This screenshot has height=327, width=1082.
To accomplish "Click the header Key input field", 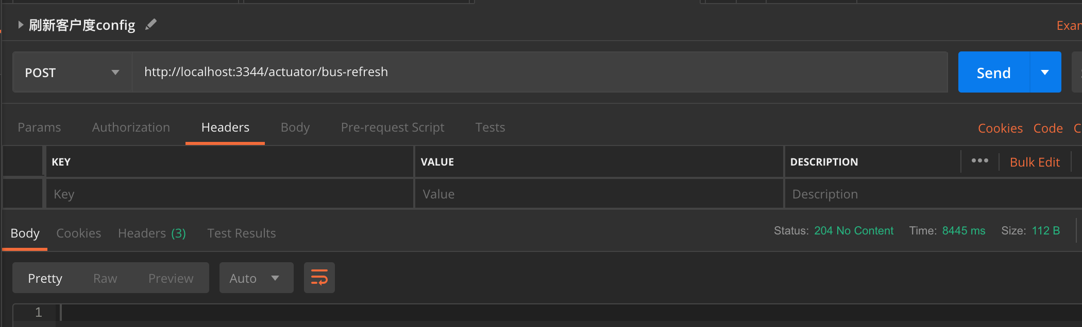I will point(229,194).
